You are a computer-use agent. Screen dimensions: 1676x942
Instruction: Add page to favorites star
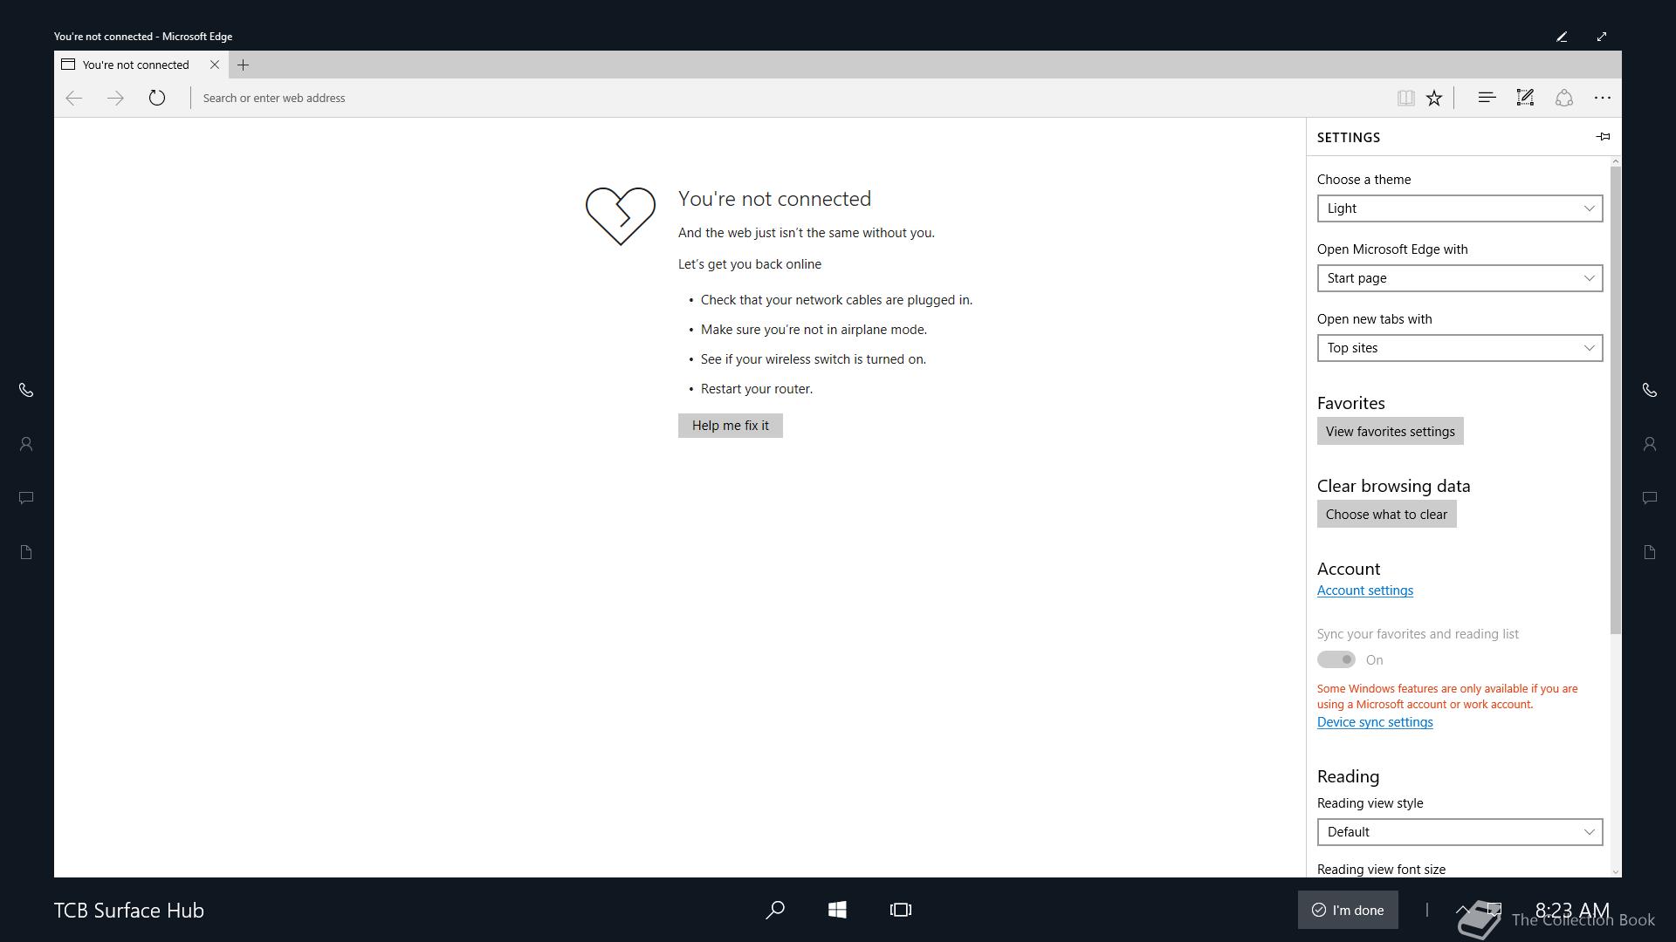[x=1434, y=98]
